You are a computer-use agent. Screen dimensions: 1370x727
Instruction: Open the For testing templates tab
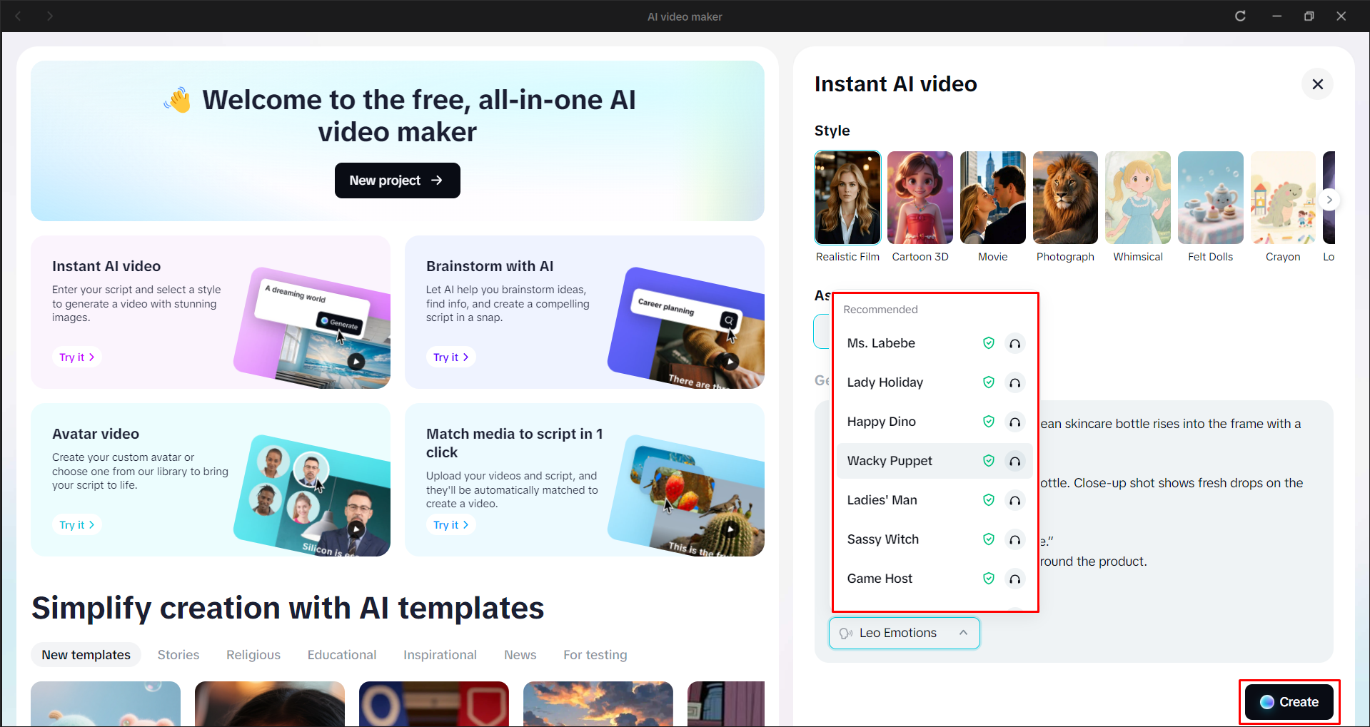595,655
